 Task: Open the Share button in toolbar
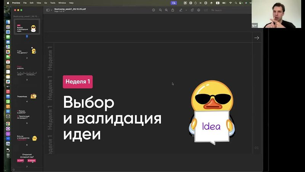pyautogui.click(x=173, y=10)
